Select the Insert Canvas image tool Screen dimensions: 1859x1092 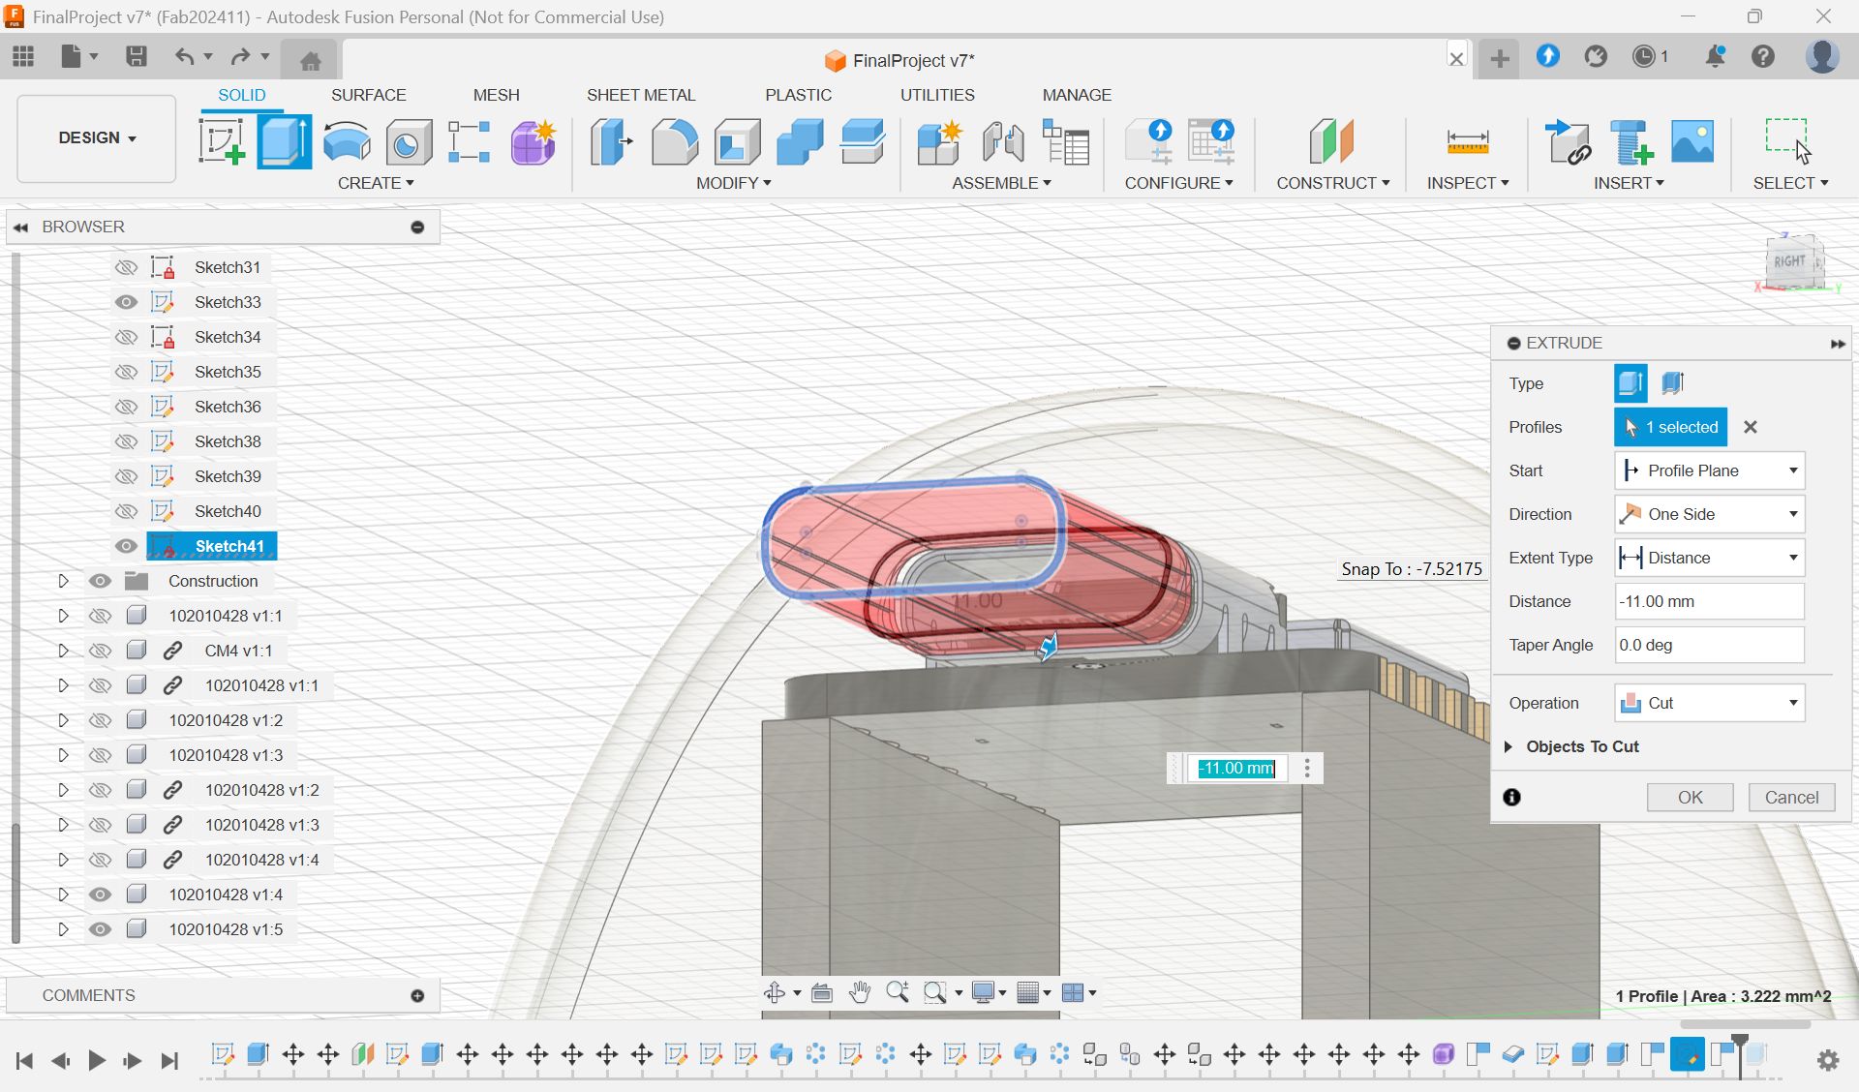[1692, 141]
